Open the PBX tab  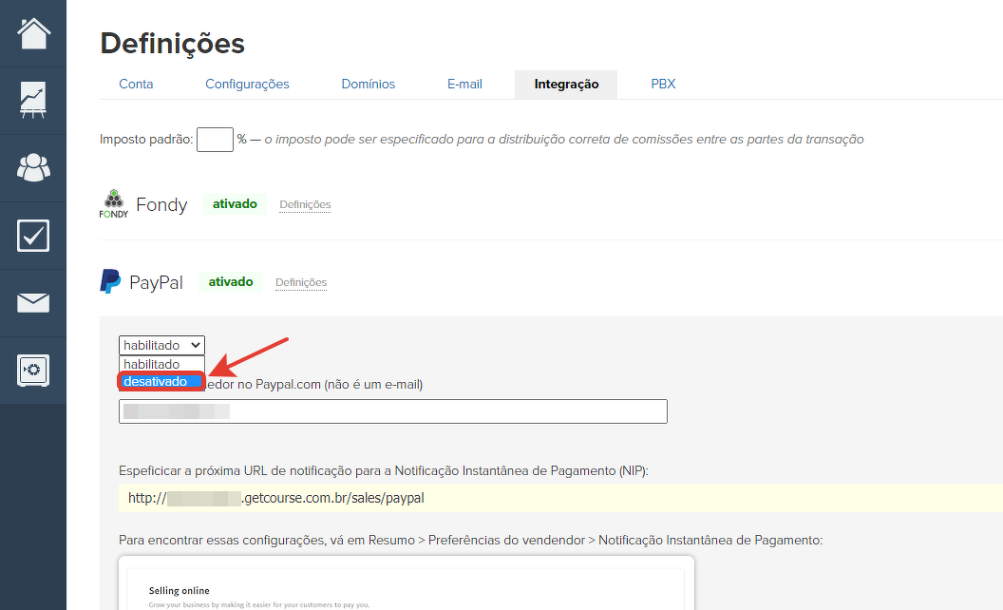[x=663, y=84]
